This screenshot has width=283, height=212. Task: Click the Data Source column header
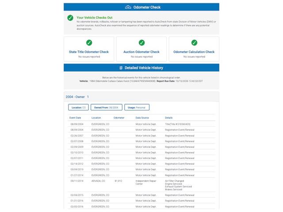[142, 118]
